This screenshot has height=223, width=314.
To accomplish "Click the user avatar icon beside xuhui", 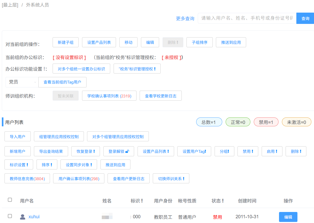I will [x=23, y=217].
